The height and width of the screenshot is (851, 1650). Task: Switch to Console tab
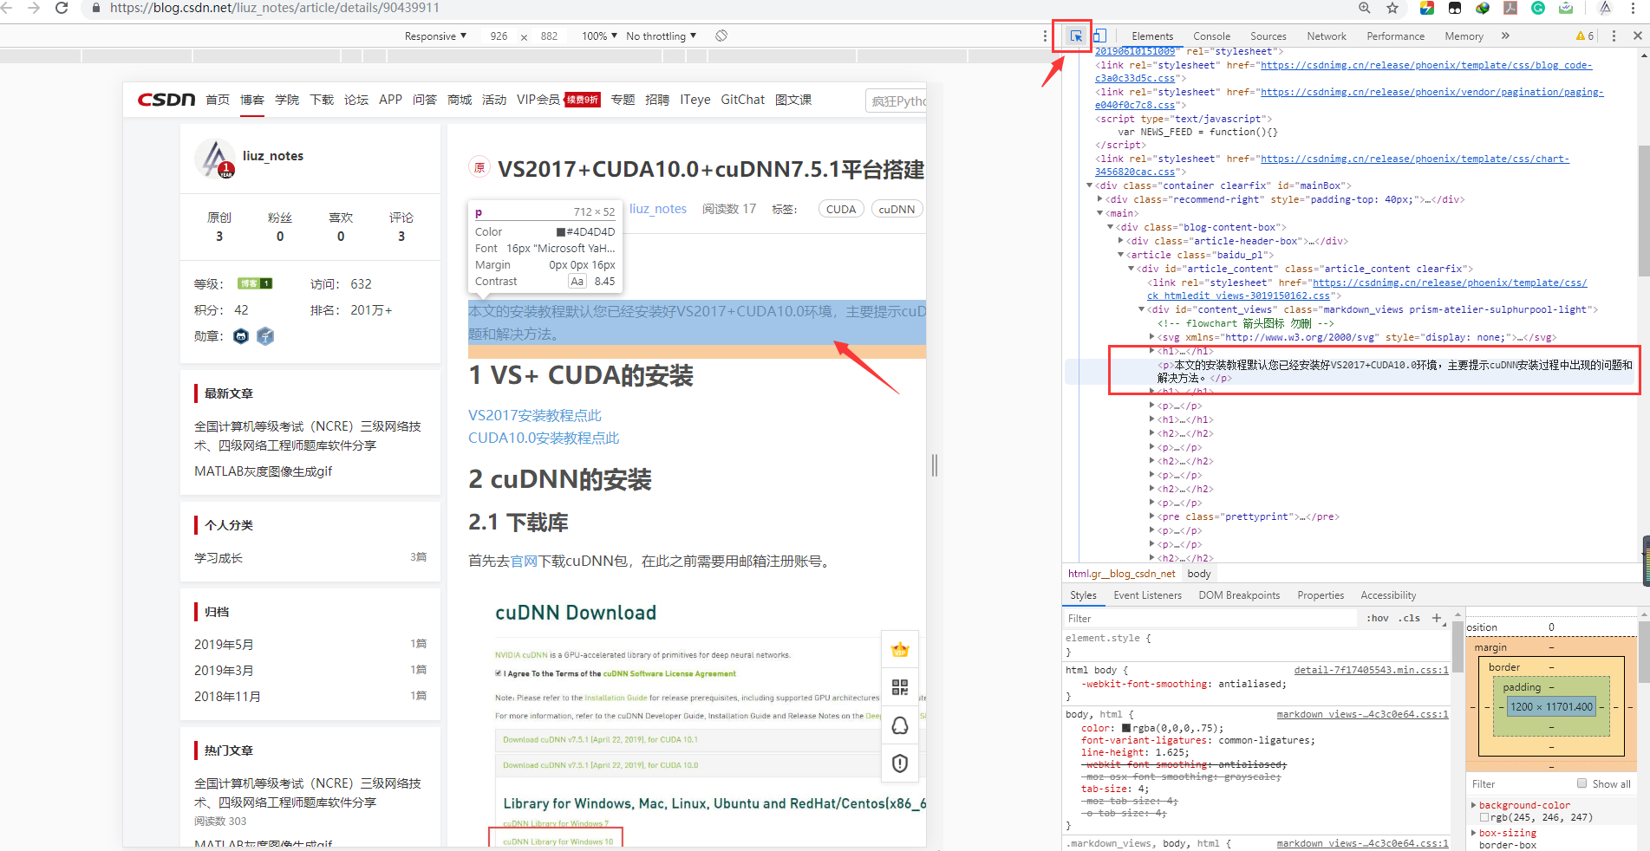(x=1211, y=36)
